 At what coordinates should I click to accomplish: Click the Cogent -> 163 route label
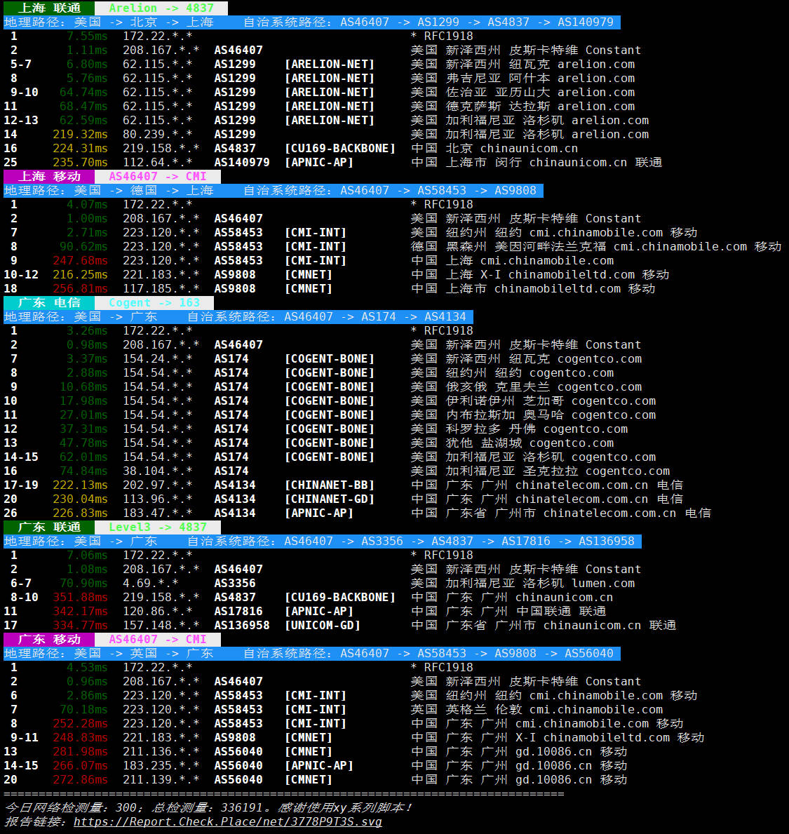click(154, 302)
